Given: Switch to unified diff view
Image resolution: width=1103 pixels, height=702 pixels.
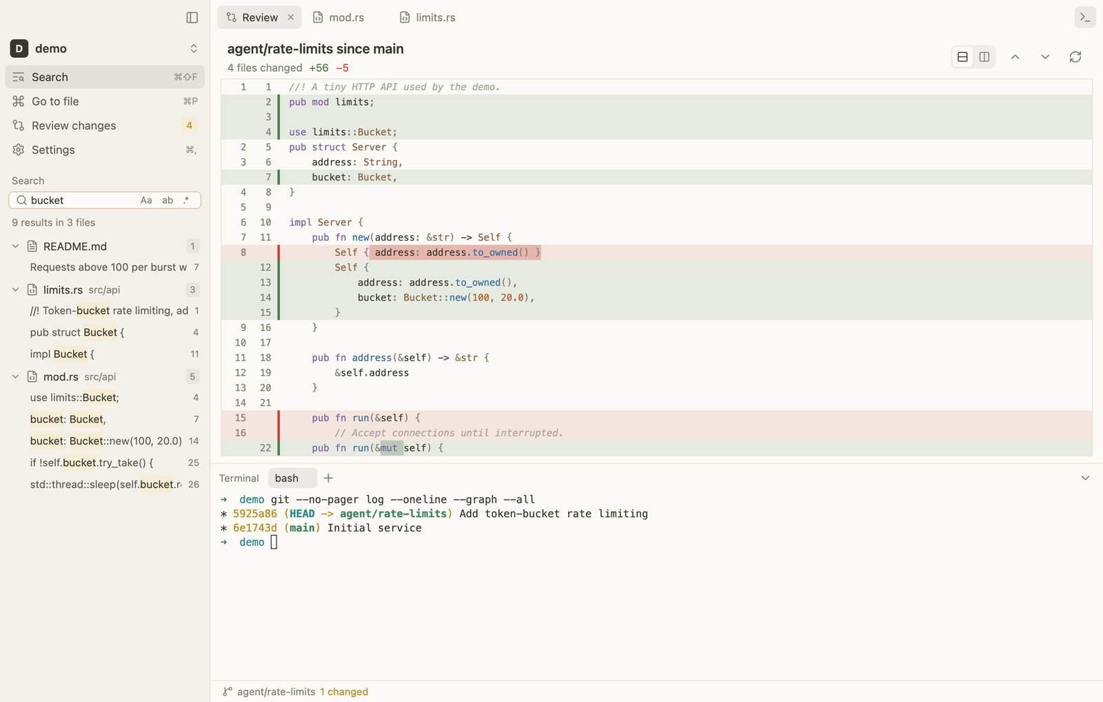Looking at the screenshot, I should point(962,57).
